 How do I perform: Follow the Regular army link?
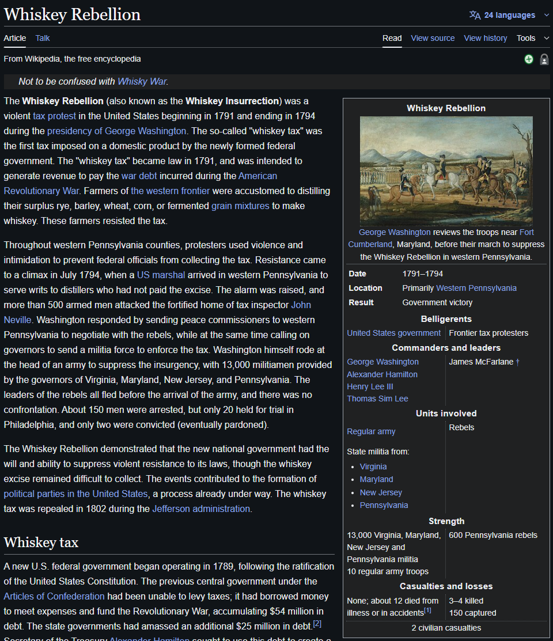[371, 432]
